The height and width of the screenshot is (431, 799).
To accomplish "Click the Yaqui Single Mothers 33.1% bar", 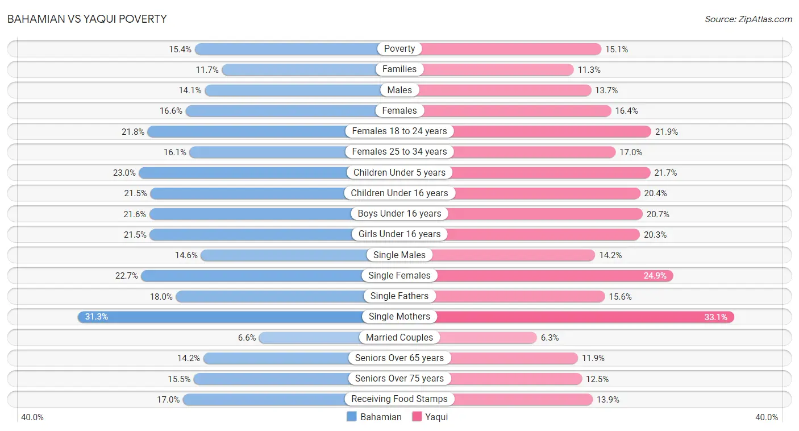I will pos(567,317).
